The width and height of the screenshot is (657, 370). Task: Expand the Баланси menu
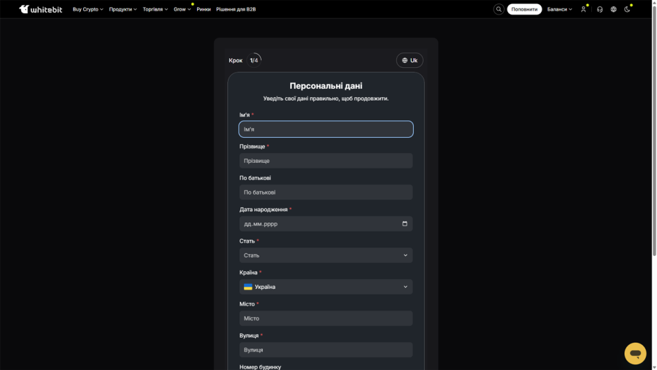pos(559,9)
